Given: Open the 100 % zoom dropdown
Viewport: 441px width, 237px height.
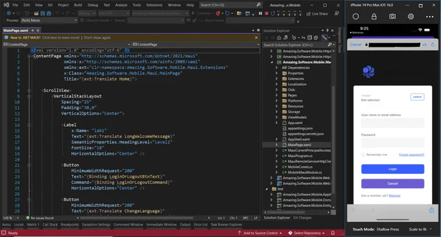Looking at the screenshot, I should pos(11,218).
